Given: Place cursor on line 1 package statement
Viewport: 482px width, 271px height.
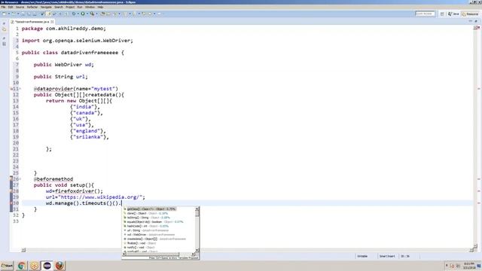Looking at the screenshot, I should [63, 29].
